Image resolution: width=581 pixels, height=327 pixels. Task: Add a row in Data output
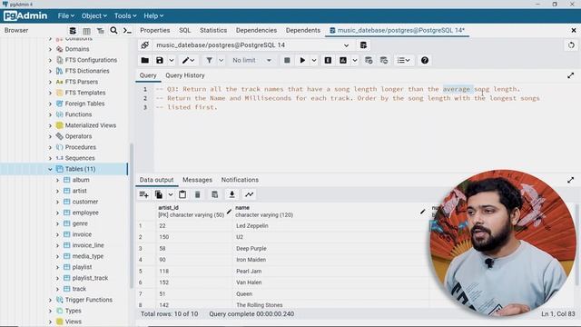143,194
